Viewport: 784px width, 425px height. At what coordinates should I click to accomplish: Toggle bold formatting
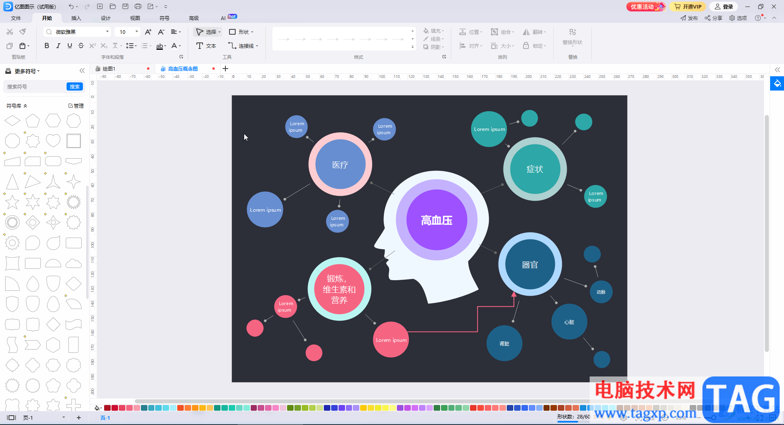[x=47, y=46]
